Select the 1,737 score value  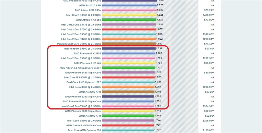point(157,130)
